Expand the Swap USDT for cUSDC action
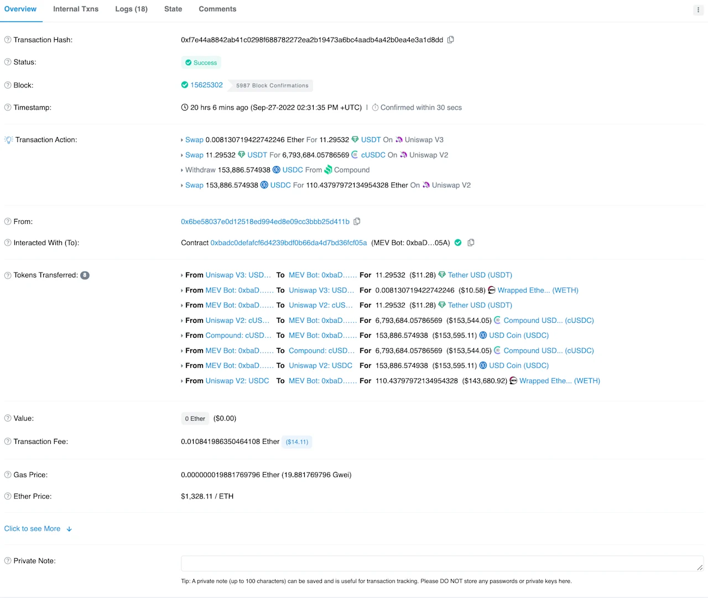 [182, 155]
